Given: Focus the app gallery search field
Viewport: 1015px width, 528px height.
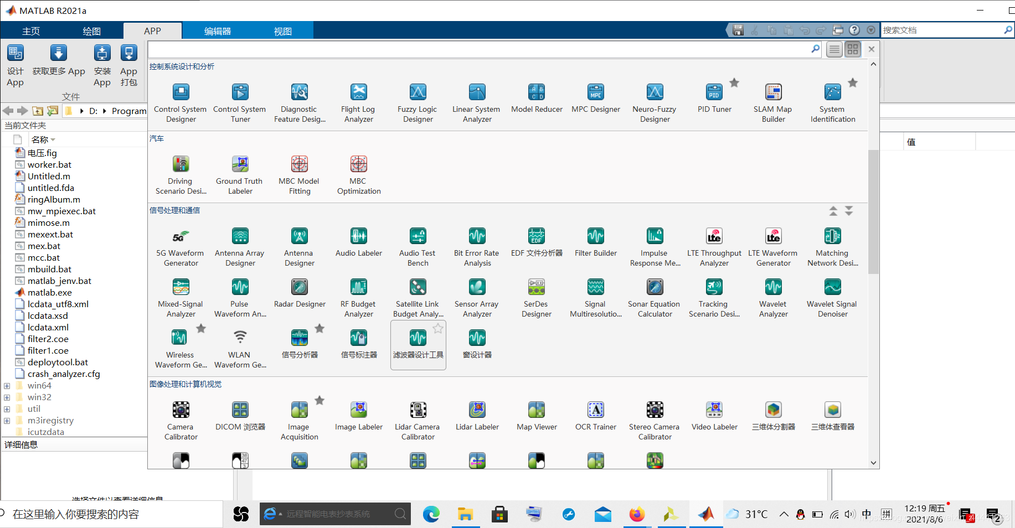Looking at the screenshot, I should tap(479, 49).
